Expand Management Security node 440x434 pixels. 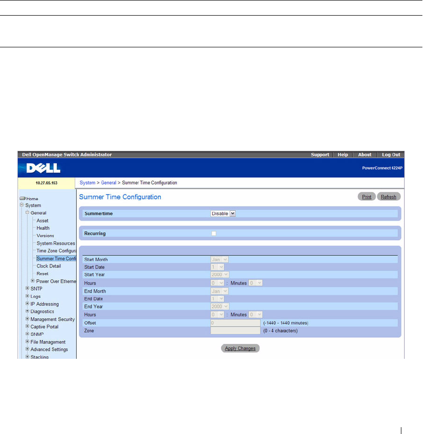pos(27,319)
